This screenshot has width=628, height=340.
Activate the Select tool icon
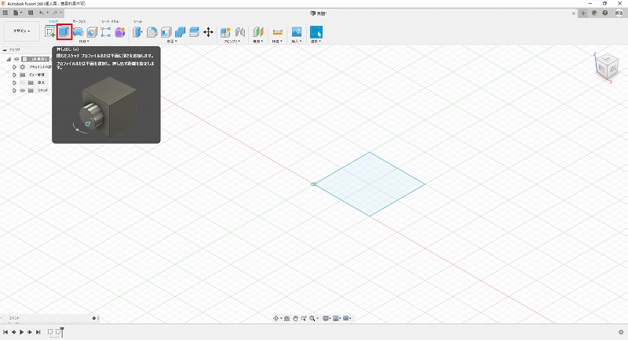click(x=316, y=32)
